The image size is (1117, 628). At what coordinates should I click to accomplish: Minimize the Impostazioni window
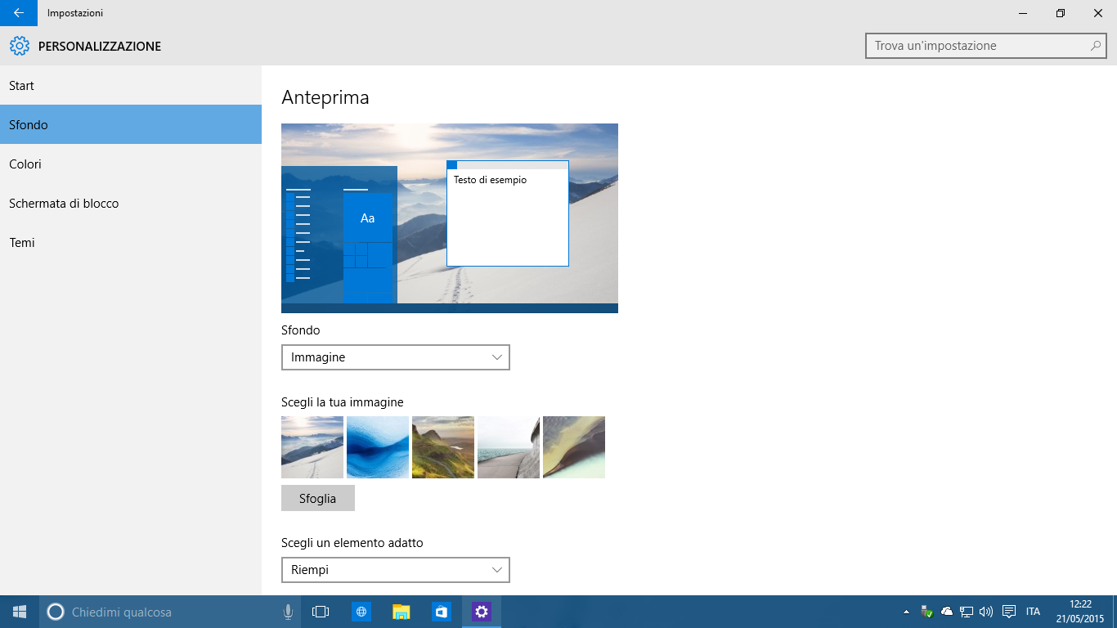tap(1023, 13)
